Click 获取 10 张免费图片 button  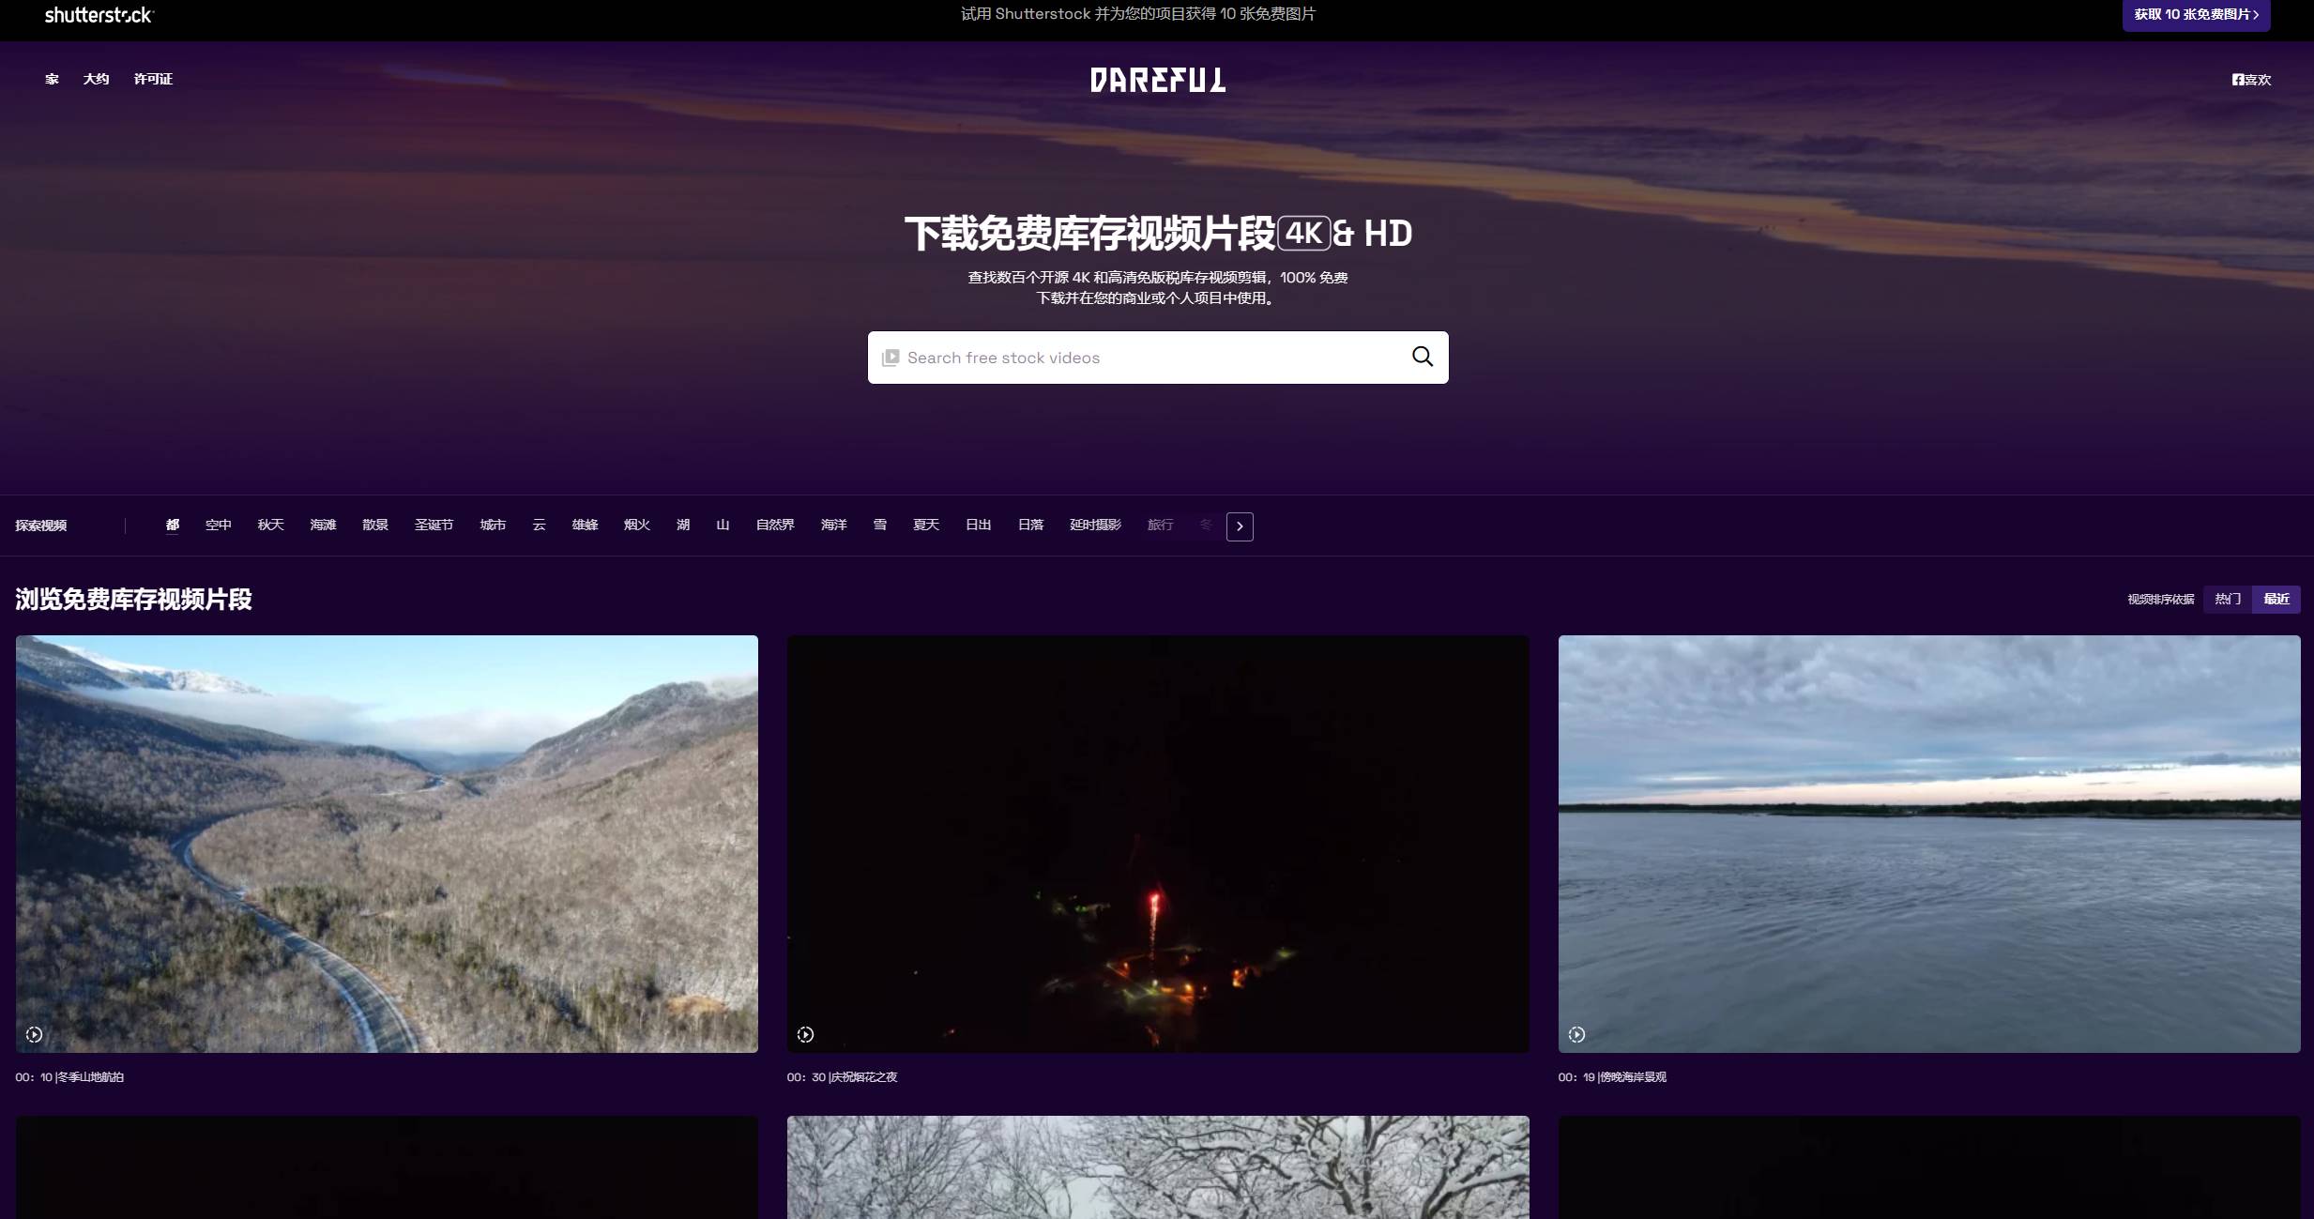pos(2196,15)
